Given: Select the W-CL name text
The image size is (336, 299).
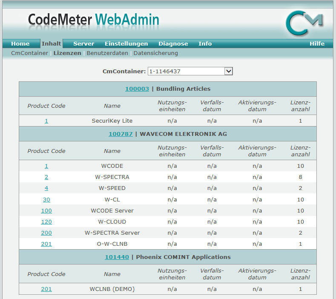Looking at the screenshot, I should pos(112,200).
